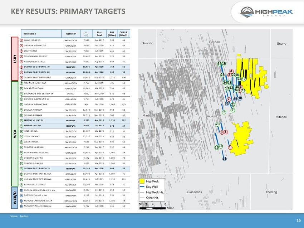Click the JASMINE UNIT 1H well name
This screenshot has height=228, width=304.
32,126
